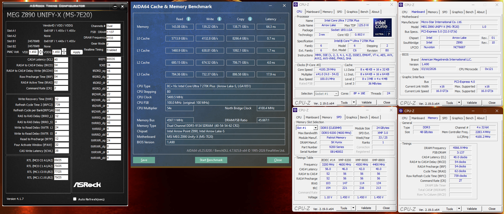The image size is (504, 214).
Task: Minimize the ASRock Timing Configurator window
Action: 115,6
